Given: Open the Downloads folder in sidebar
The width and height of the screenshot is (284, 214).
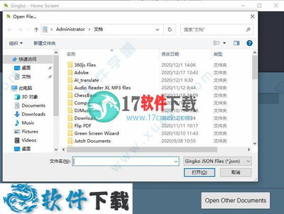Looking at the screenshot, I should (x=33, y=114).
